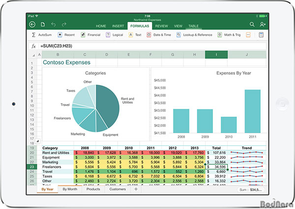The height and width of the screenshot is (209, 295).
Task: Open the file document icon
Action: click(43, 25)
